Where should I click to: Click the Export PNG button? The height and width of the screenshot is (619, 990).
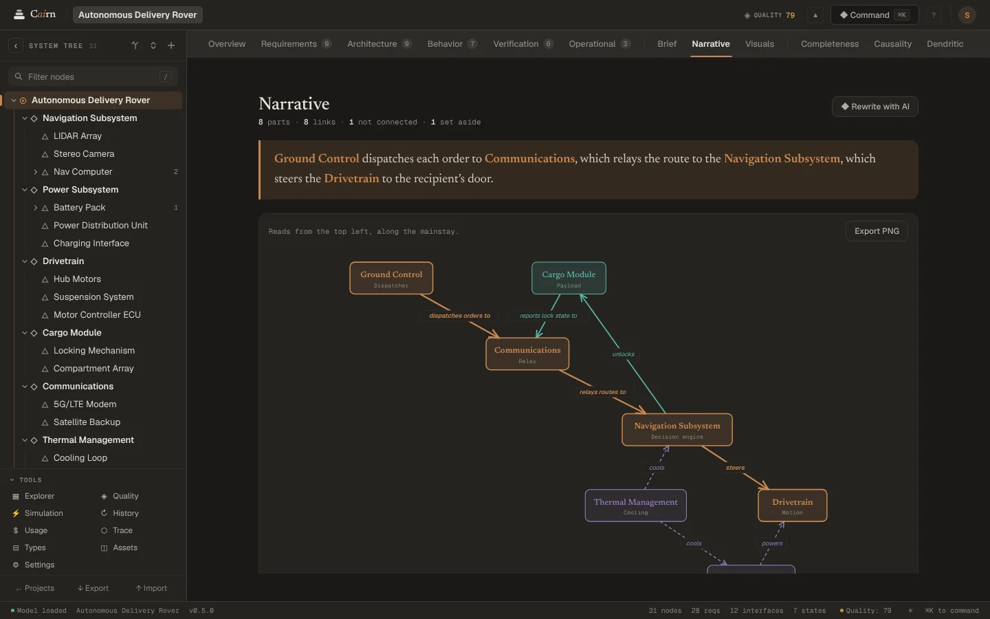point(877,231)
